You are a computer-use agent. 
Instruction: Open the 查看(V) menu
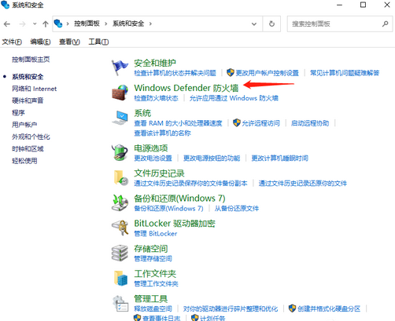[69, 42]
